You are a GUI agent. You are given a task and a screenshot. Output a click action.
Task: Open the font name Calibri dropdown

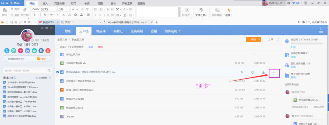coord(57,9)
